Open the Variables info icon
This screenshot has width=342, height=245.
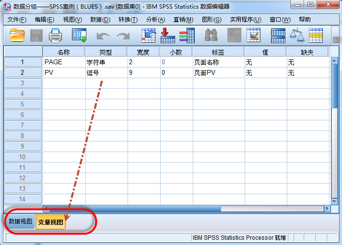(187, 35)
